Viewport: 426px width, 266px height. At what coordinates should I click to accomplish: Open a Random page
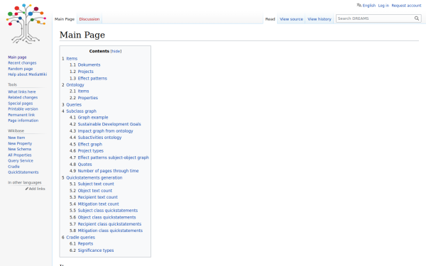(x=21, y=69)
